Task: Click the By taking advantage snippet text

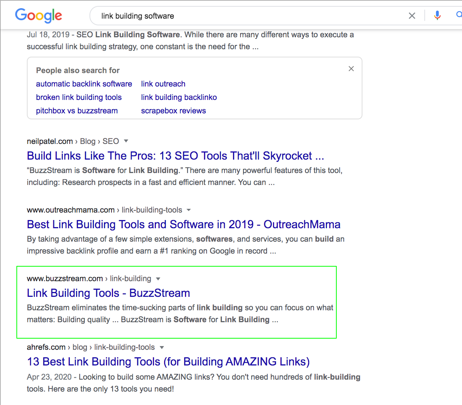Action: coord(186,245)
